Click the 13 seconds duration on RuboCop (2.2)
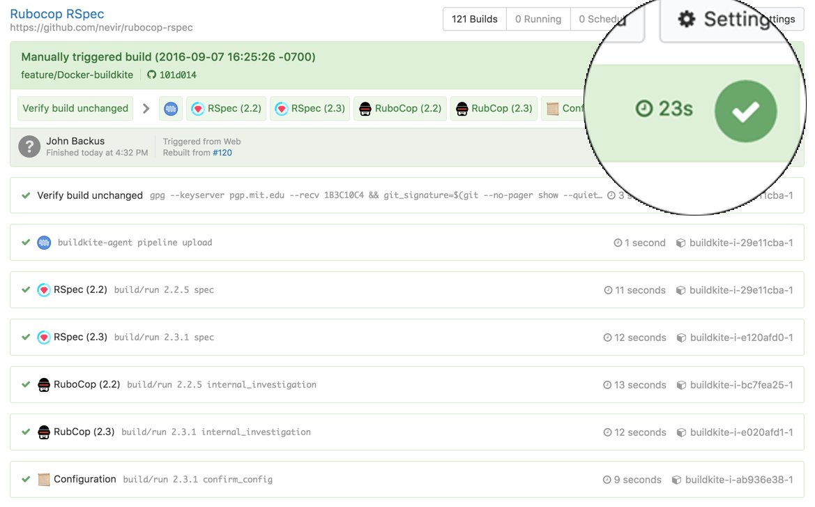This screenshot has height=507, width=815. click(640, 385)
